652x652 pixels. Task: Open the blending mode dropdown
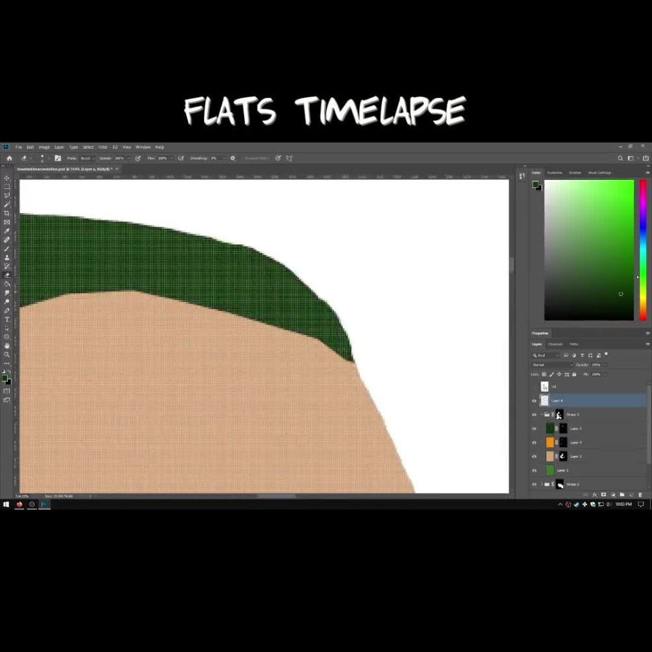pyautogui.click(x=551, y=364)
